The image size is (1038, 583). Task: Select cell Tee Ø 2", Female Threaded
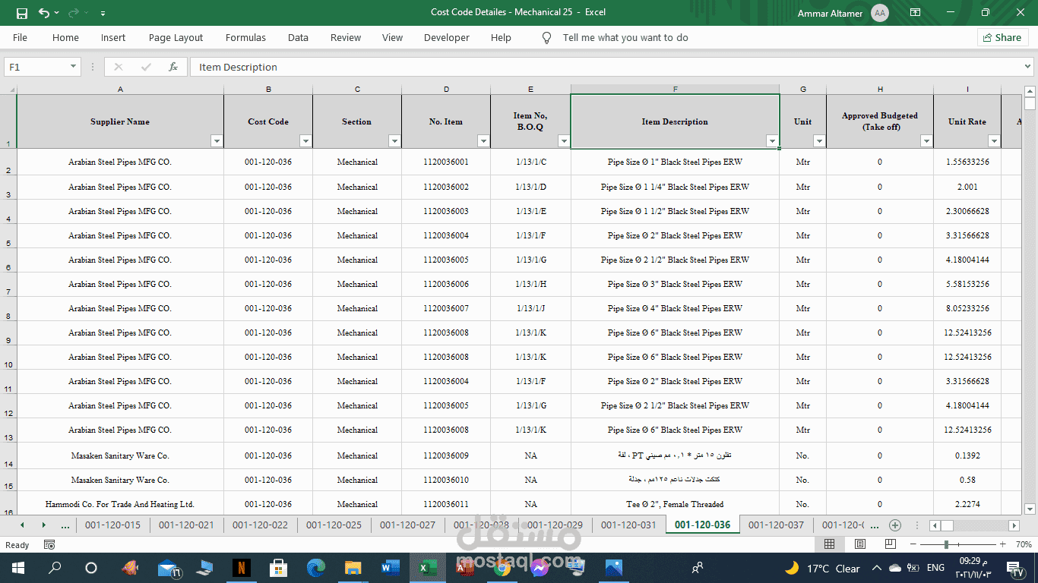[675, 504]
